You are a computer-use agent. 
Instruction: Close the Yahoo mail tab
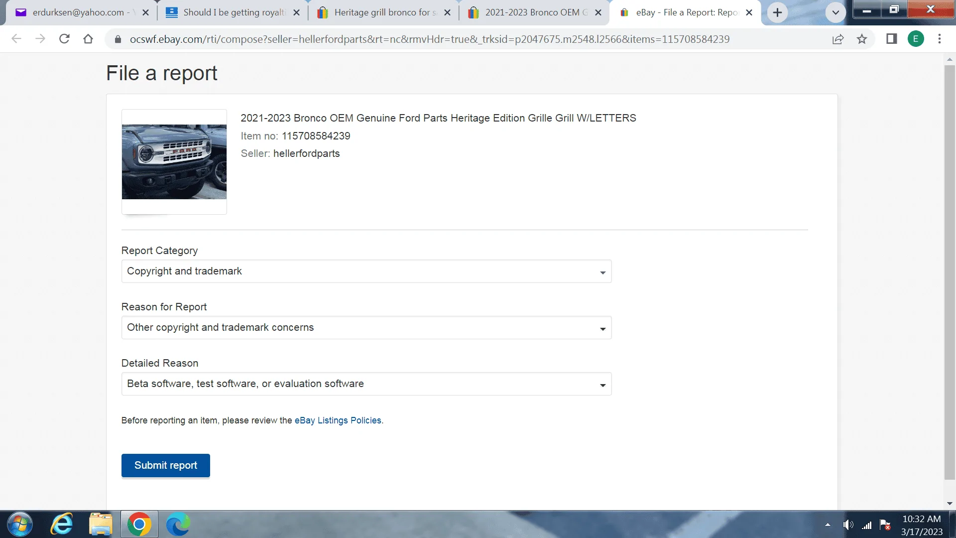click(145, 12)
